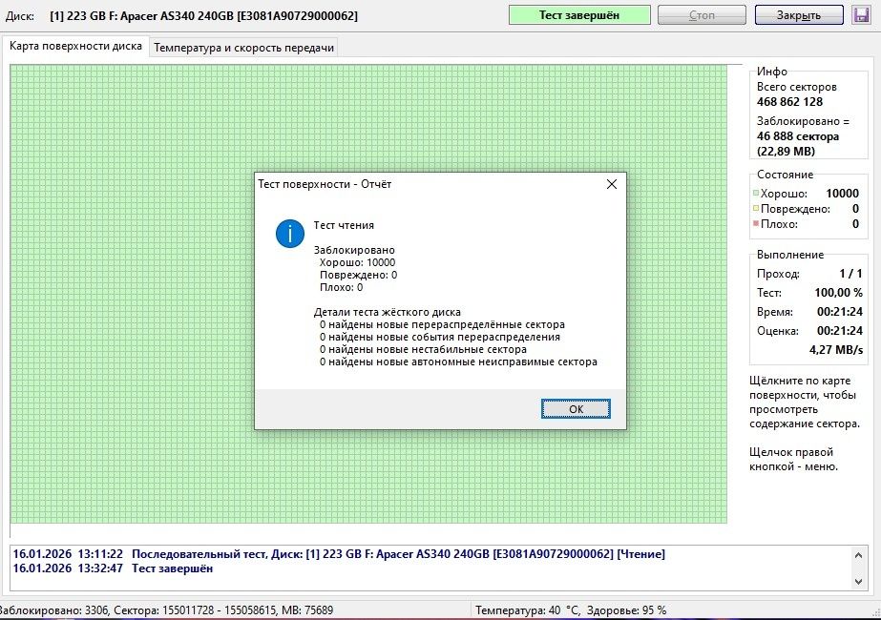Click the disk name Apacer AS340 240GB header

[x=203, y=15]
